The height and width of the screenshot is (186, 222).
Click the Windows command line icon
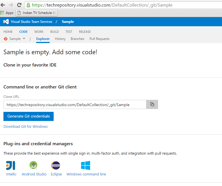[x=86, y=165]
